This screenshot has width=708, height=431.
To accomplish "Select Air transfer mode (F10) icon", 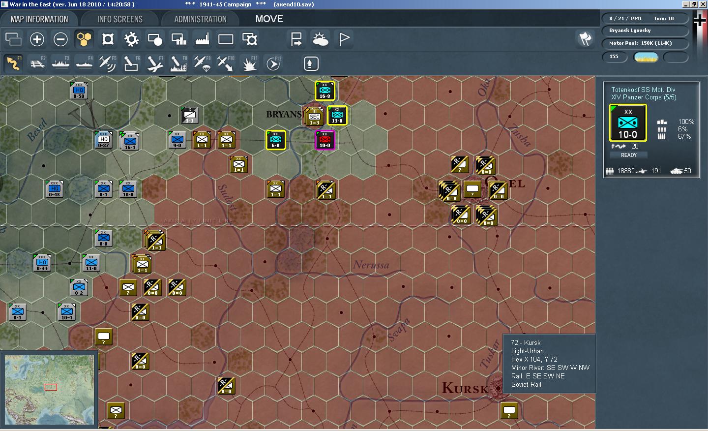I will 226,63.
